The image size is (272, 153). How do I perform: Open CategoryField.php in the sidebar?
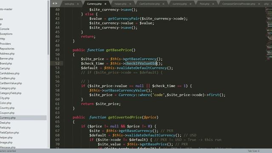tap(11, 93)
